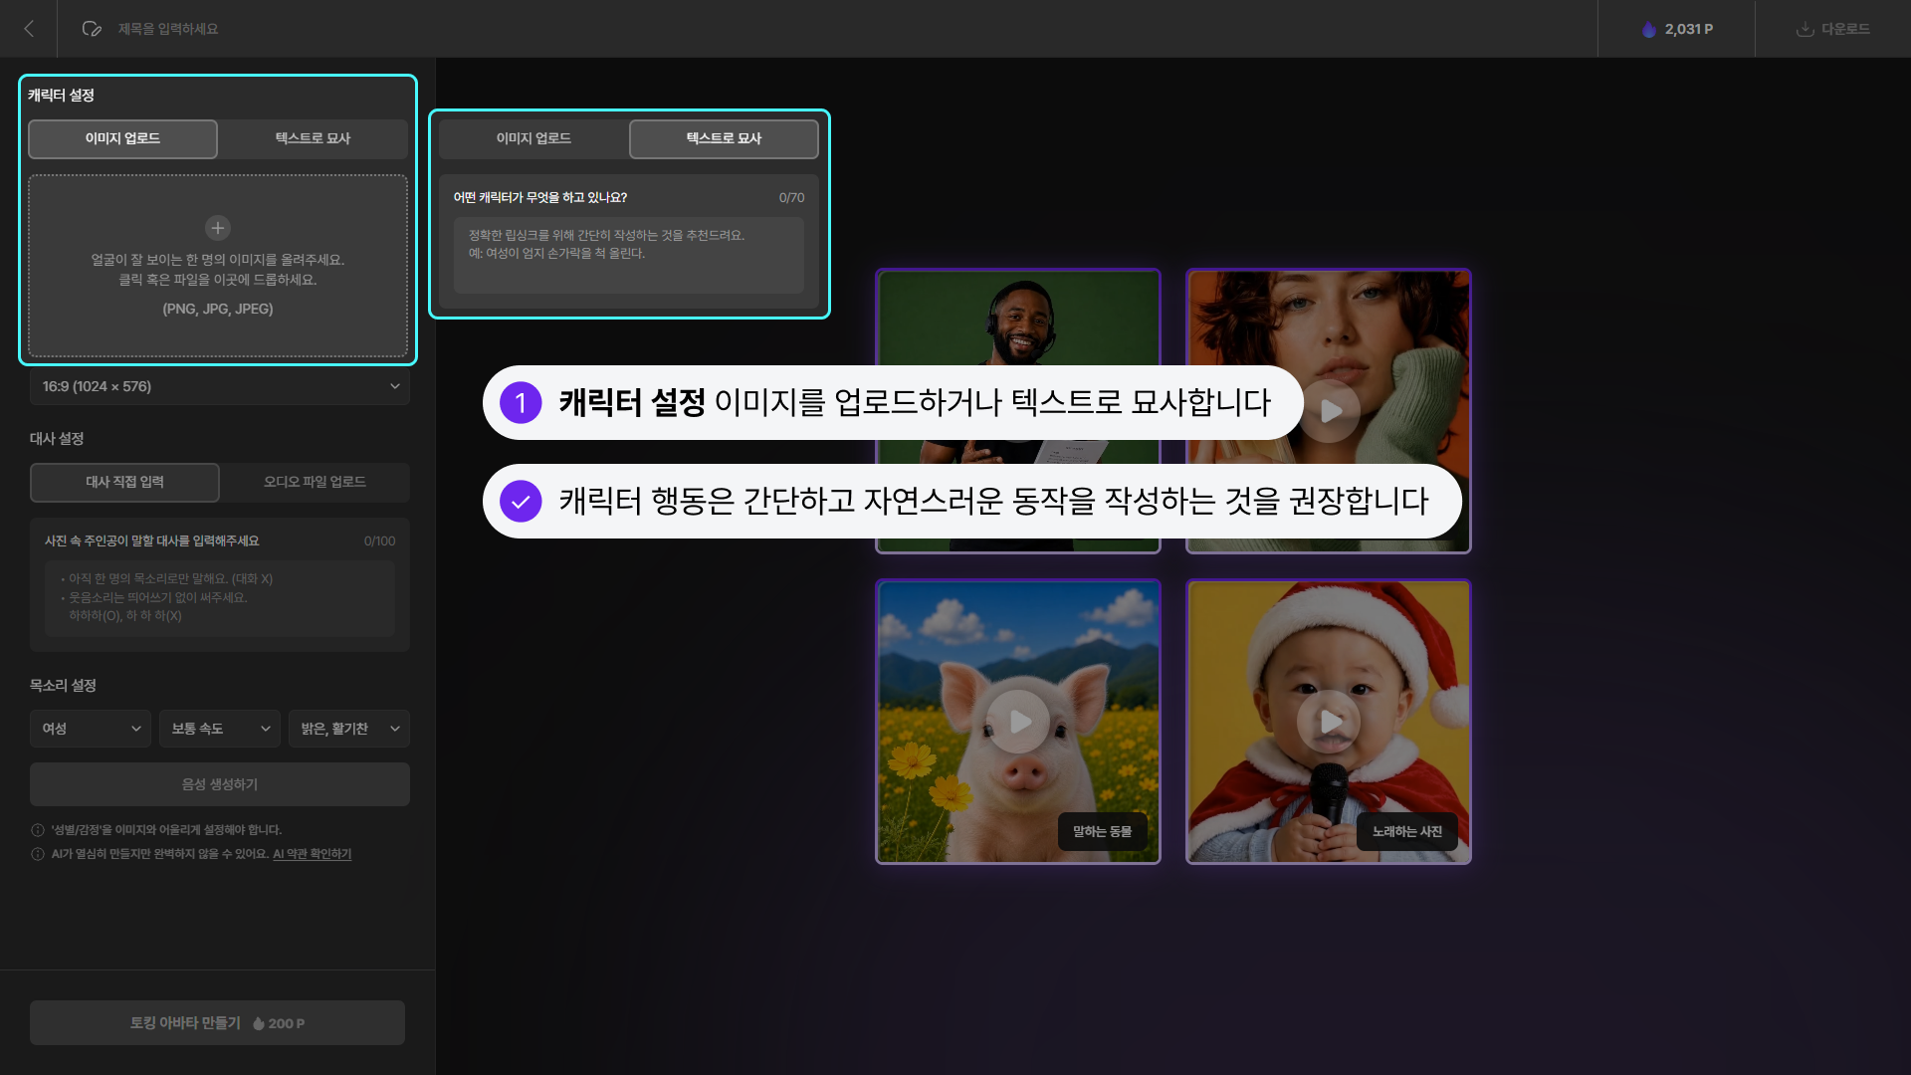Click the plus icon in upload area
Viewport: 1911px width, 1075px height.
pyautogui.click(x=218, y=228)
